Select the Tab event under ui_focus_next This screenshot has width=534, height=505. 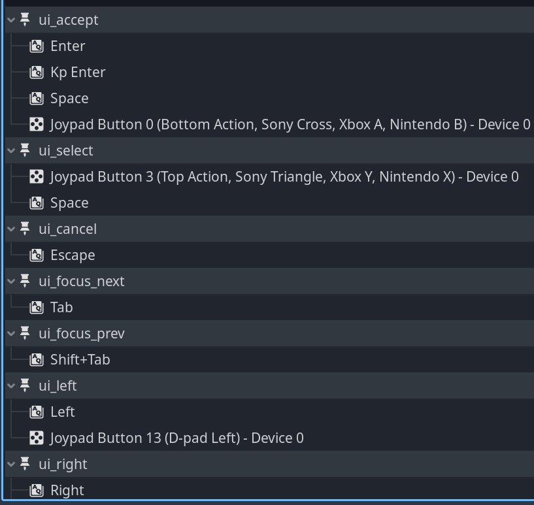point(62,307)
